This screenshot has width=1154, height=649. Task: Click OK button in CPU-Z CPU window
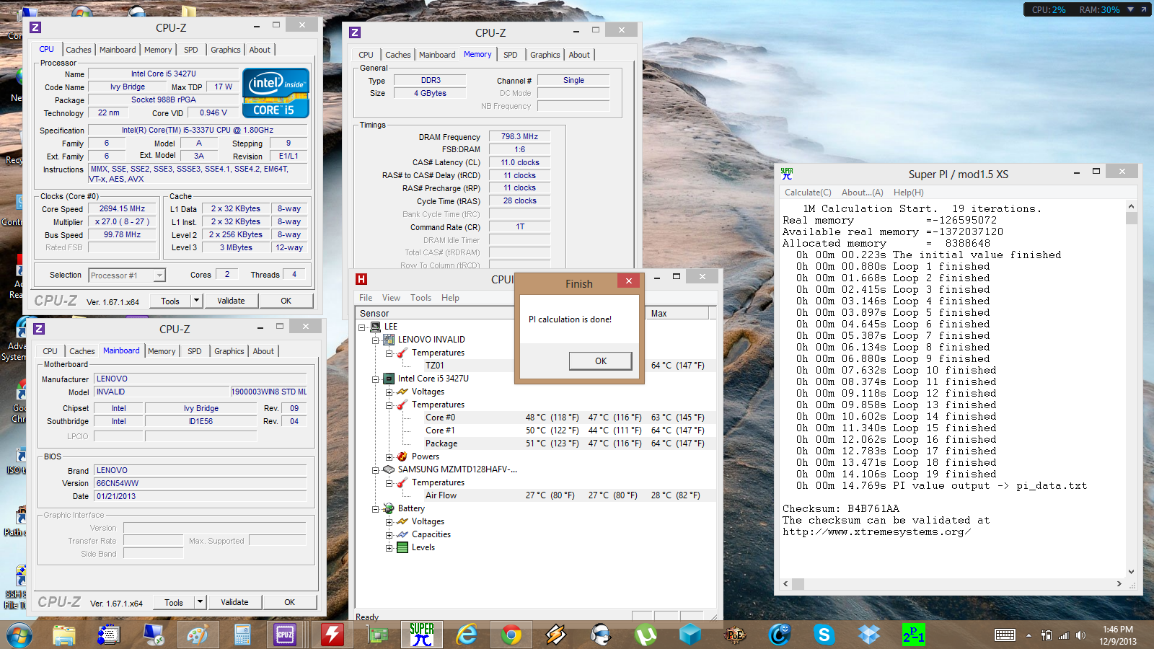pyautogui.click(x=286, y=301)
